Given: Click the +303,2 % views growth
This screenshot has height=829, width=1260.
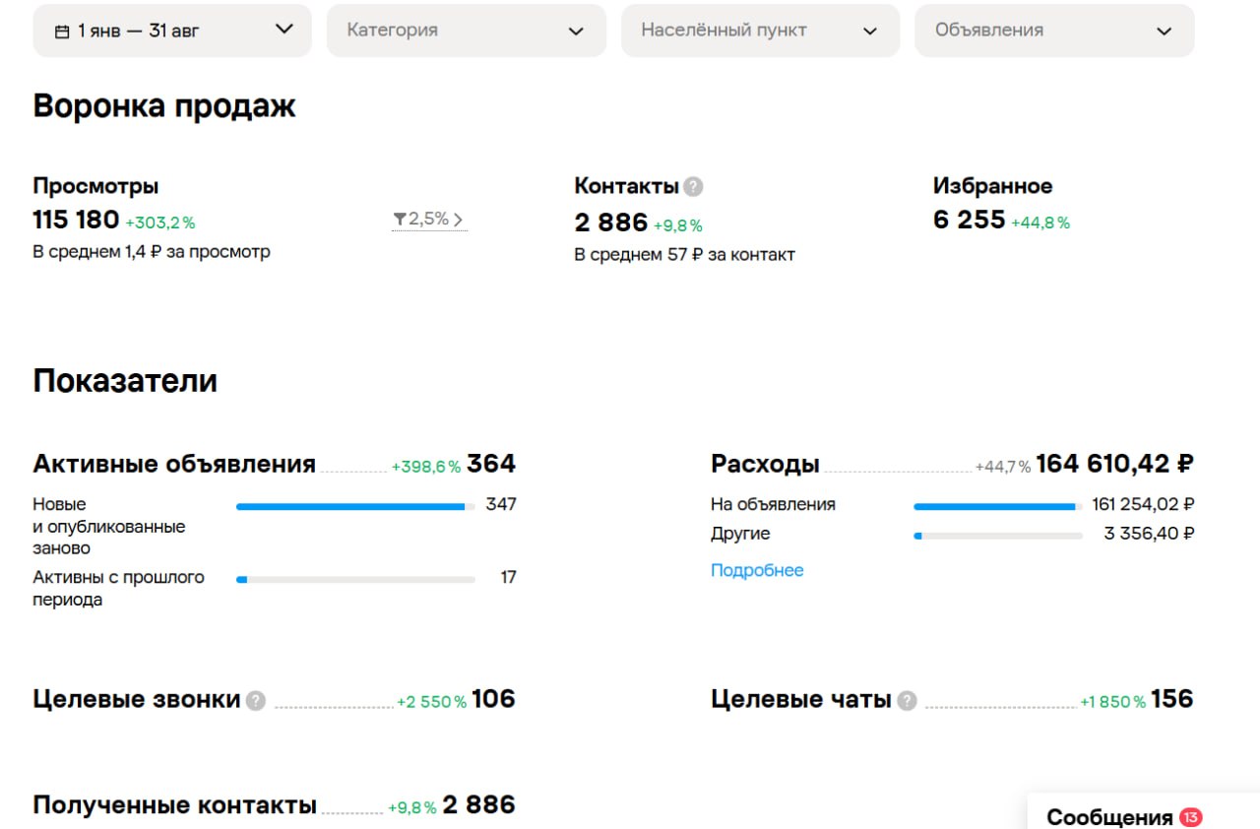Looking at the screenshot, I should click(x=160, y=223).
